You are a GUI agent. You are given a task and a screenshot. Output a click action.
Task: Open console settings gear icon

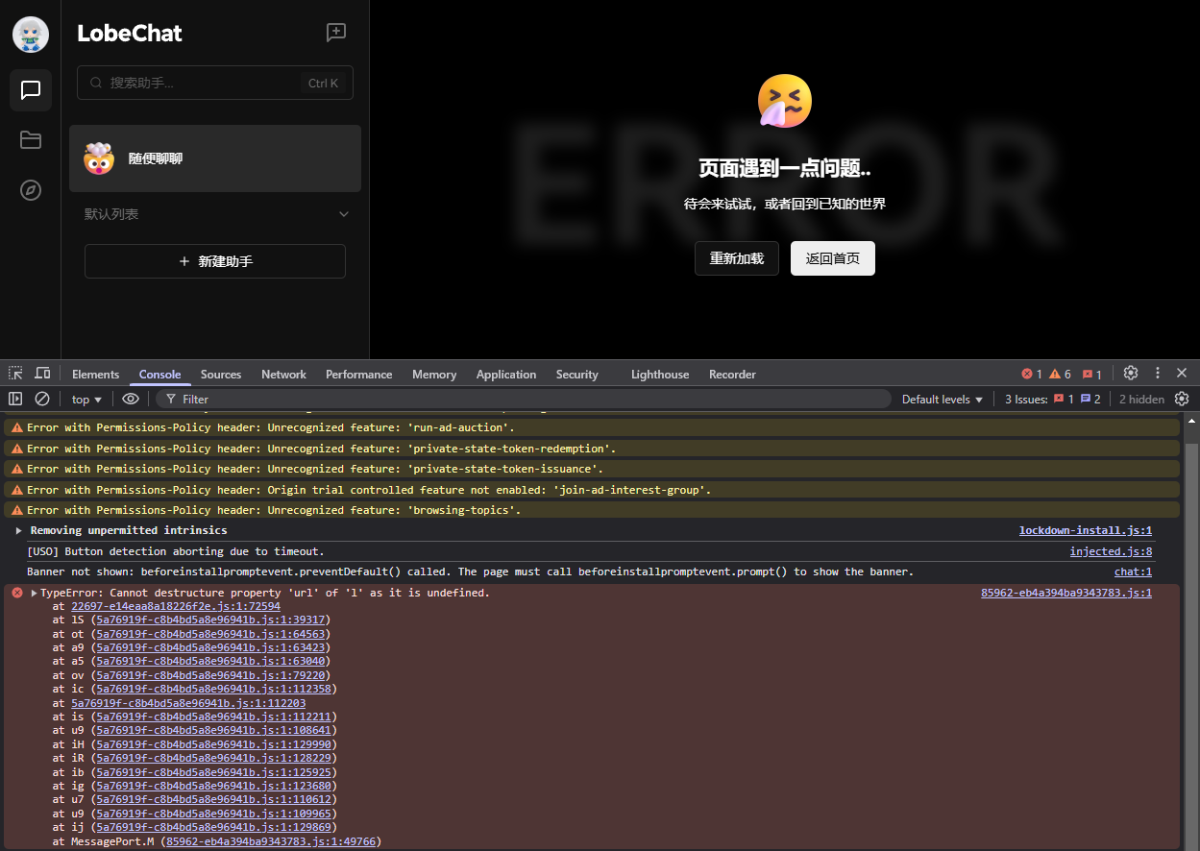point(1182,399)
